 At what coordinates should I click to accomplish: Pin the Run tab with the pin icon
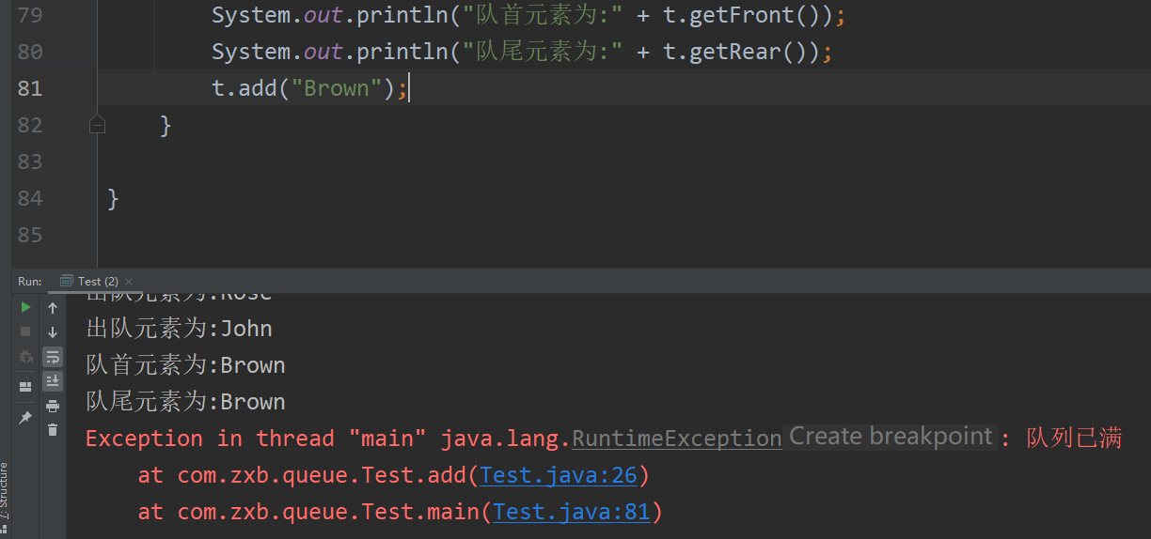tap(25, 417)
